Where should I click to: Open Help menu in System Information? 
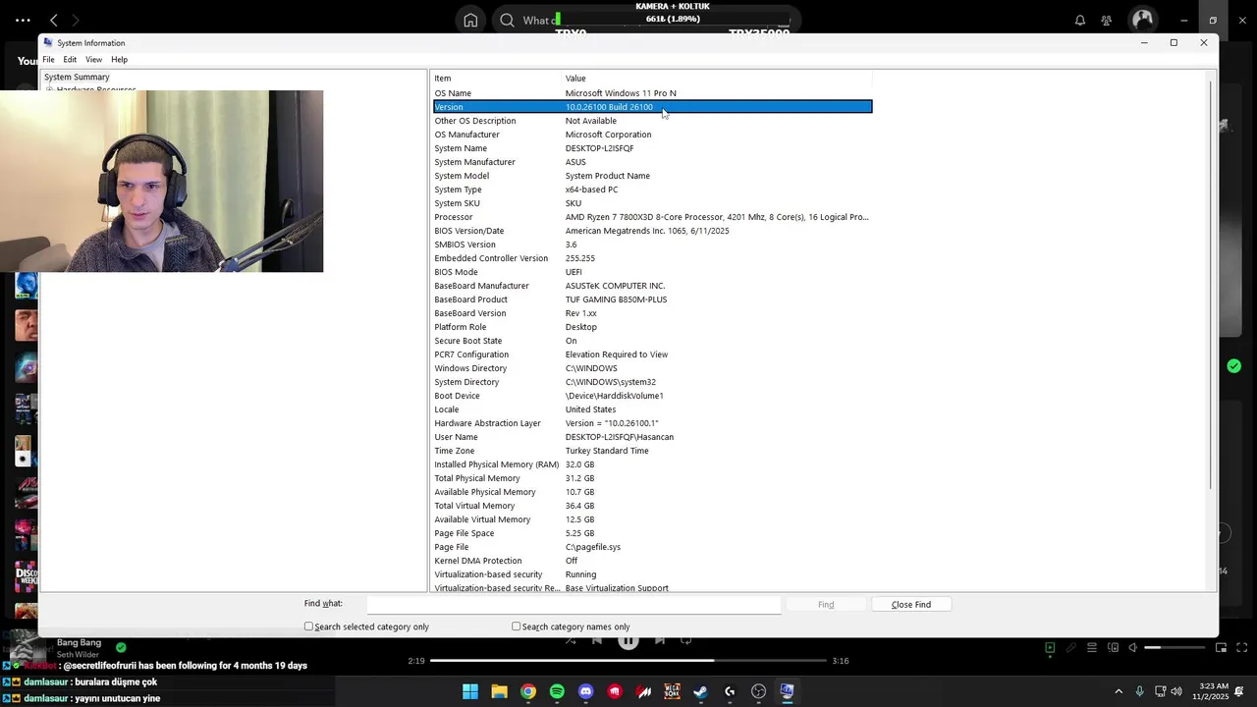[x=119, y=60]
